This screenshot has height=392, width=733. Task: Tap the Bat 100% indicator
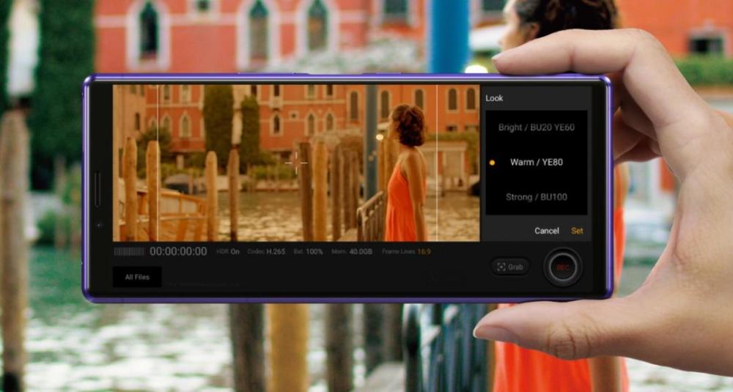click(308, 251)
